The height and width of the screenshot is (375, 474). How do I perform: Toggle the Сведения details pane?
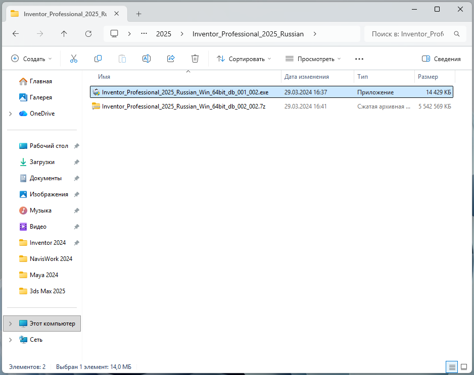(441, 59)
